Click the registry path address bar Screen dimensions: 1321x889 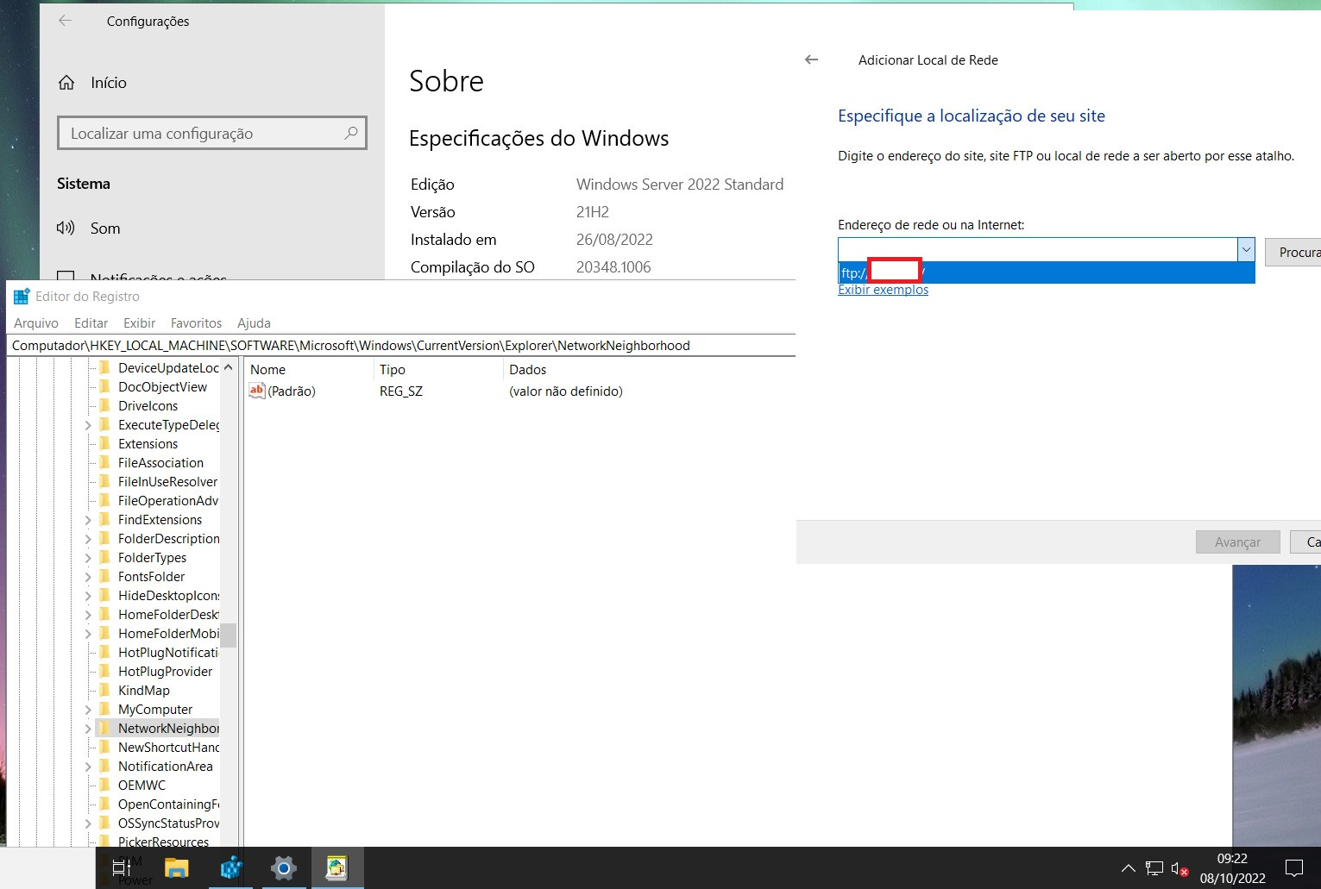click(x=401, y=346)
